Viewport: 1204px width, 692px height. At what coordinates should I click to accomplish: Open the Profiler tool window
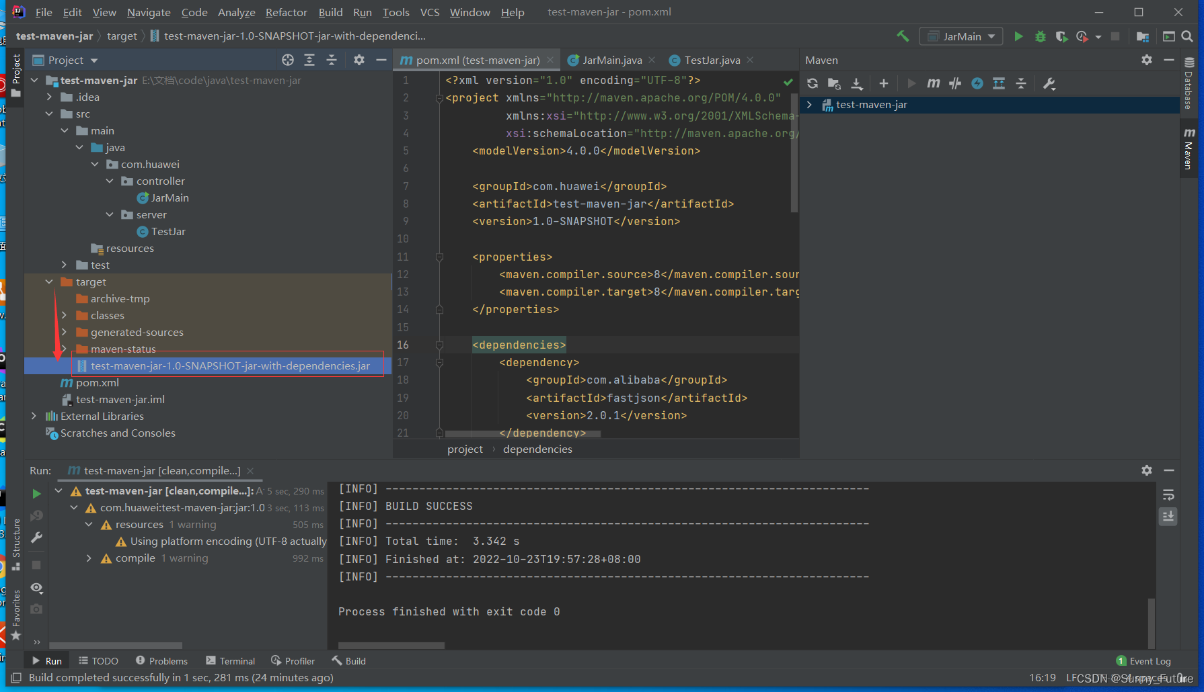click(x=293, y=661)
